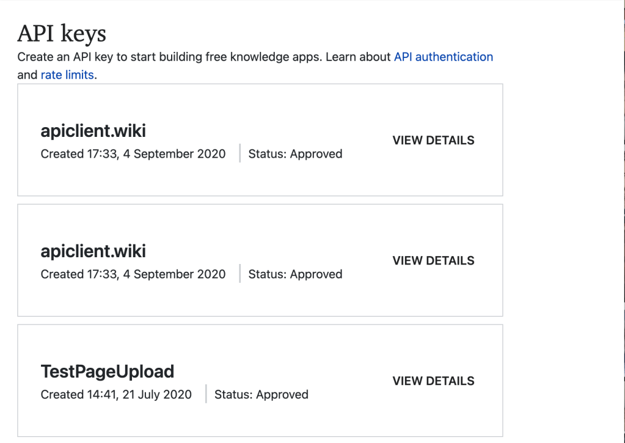Click the 'Learn about' text before API authentication
Image resolution: width=625 pixels, height=443 pixels.
pos(357,57)
